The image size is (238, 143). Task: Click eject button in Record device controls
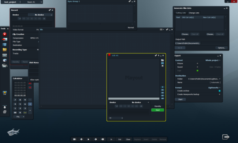(x=44, y=19)
